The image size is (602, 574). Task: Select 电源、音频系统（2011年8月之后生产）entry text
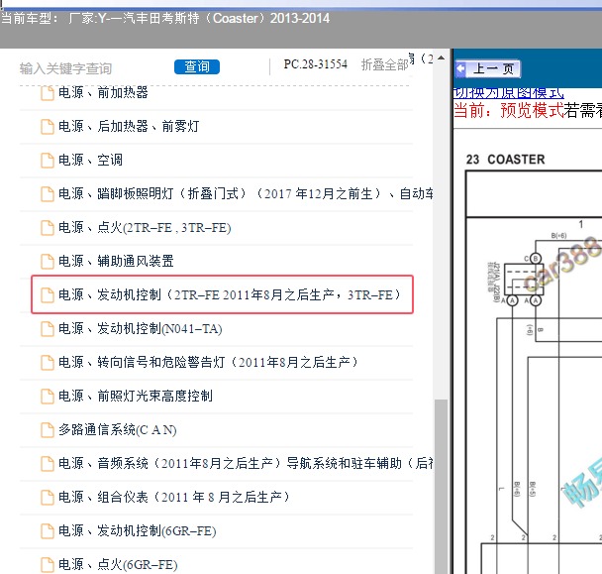(246, 463)
